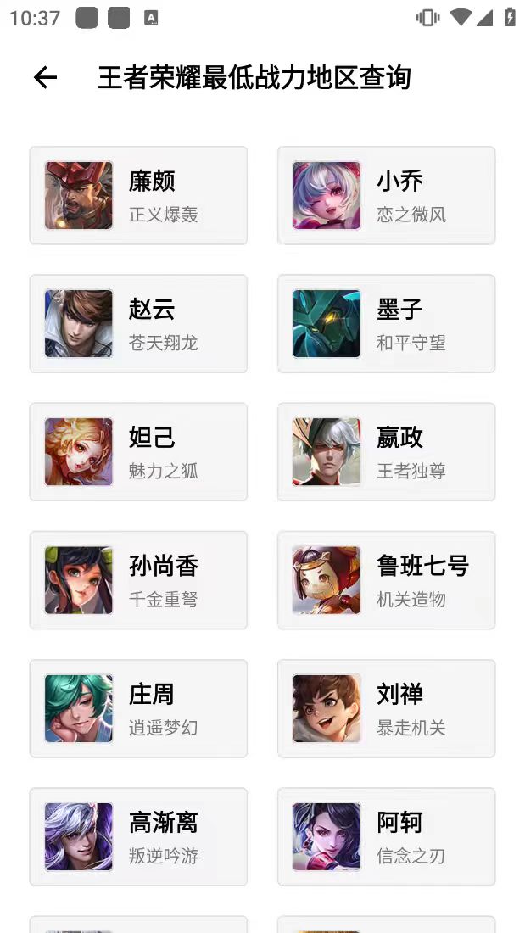
Task: Select the 刘禅 hero card
Action: coord(386,708)
